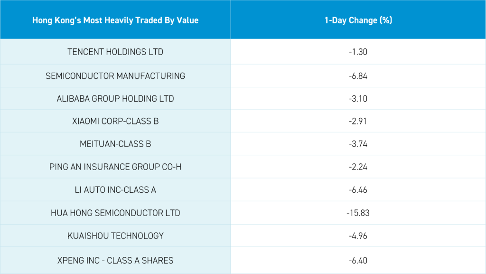Select the TENCENT HOLDINGS LTD cell
This screenshot has height=274, width=486.
click(115, 52)
